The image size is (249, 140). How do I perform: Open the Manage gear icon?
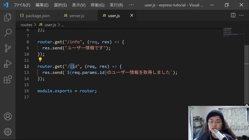[x=8, y=132]
